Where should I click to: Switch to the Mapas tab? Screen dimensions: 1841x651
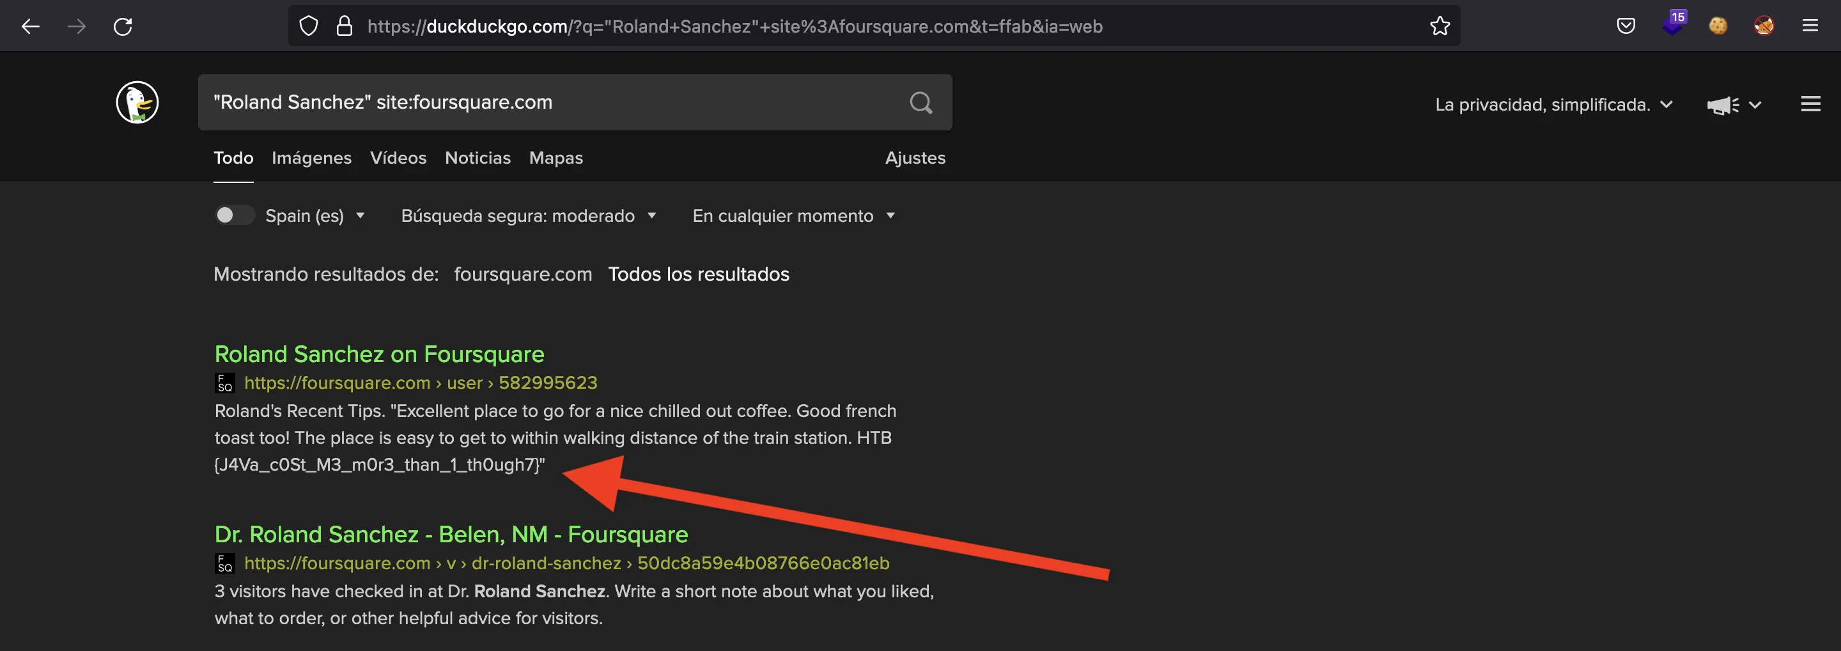click(x=556, y=158)
